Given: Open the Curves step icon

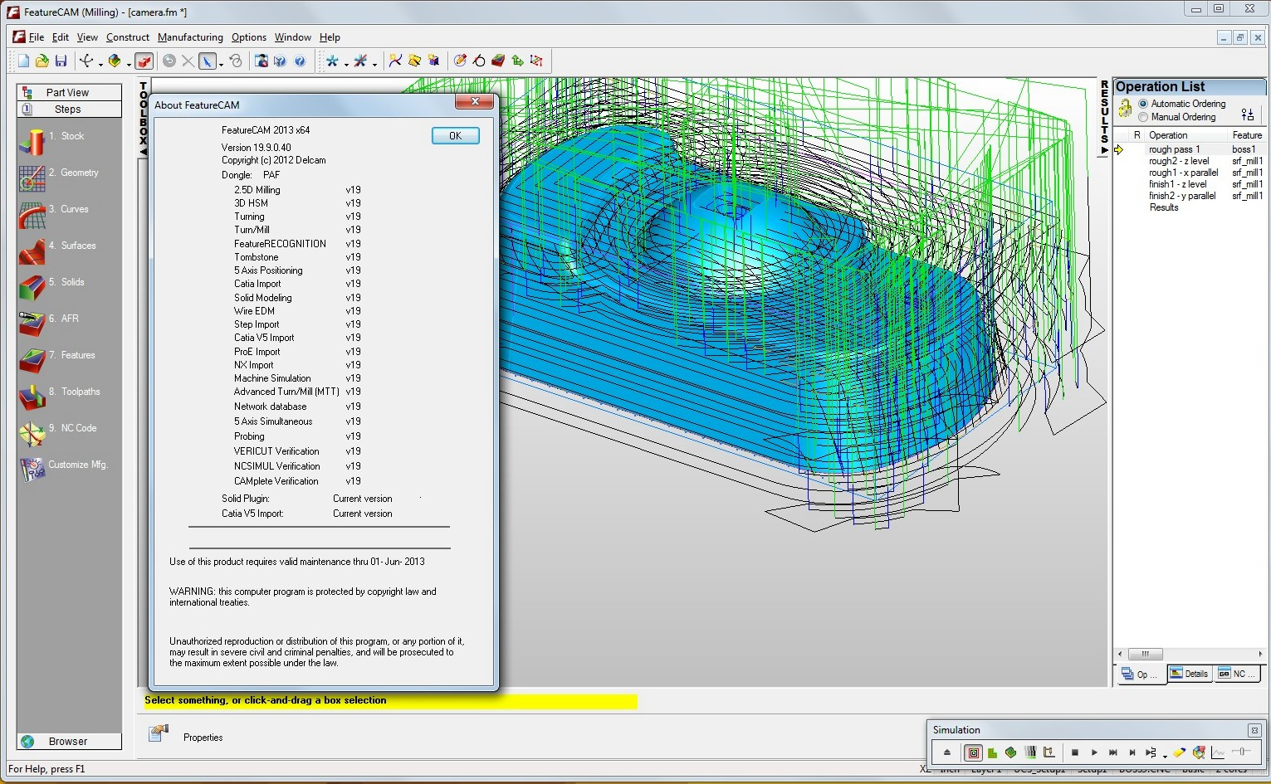Looking at the screenshot, I should click(x=32, y=214).
